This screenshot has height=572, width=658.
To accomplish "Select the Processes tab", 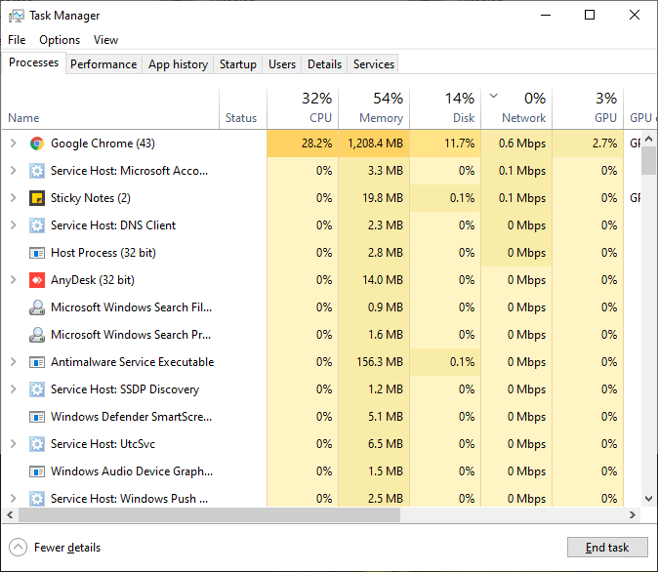I will 33,62.
